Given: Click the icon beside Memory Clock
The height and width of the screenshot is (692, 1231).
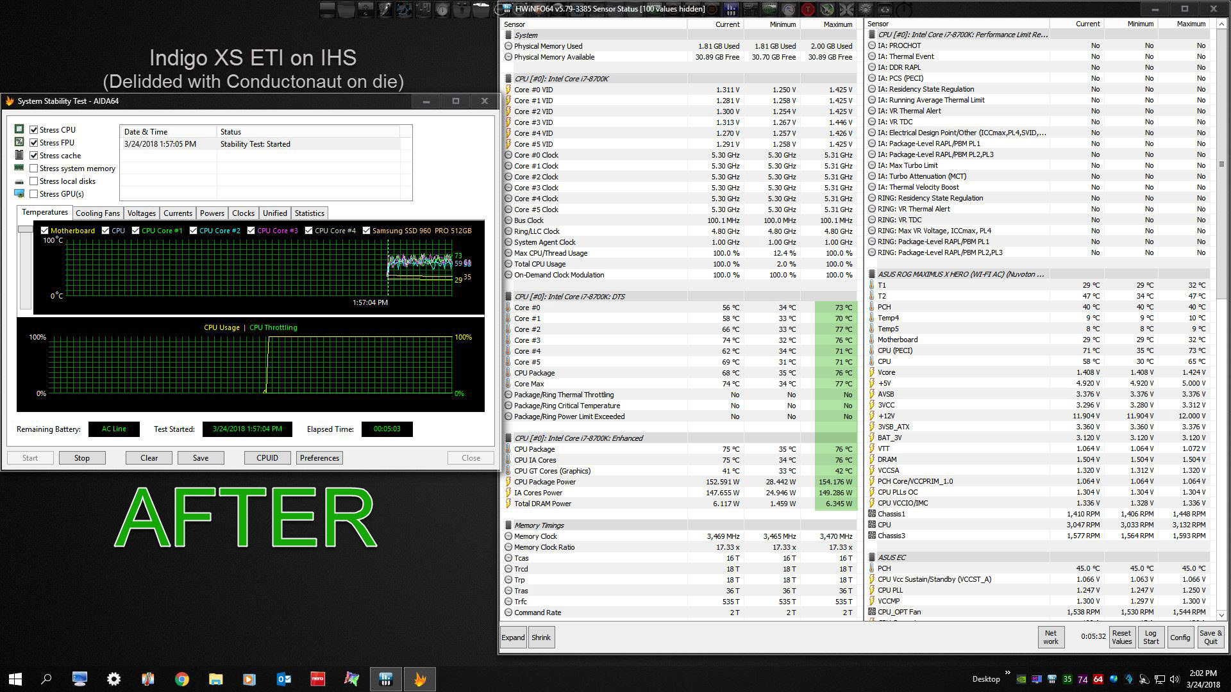Looking at the screenshot, I should click(x=508, y=536).
